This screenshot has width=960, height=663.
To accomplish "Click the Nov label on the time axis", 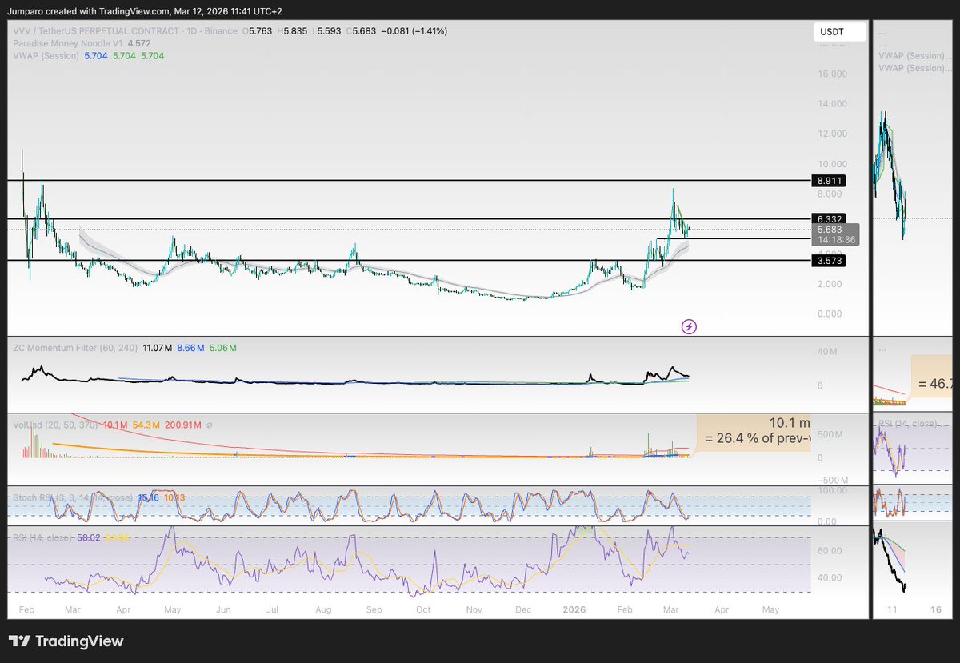I will [x=474, y=609].
